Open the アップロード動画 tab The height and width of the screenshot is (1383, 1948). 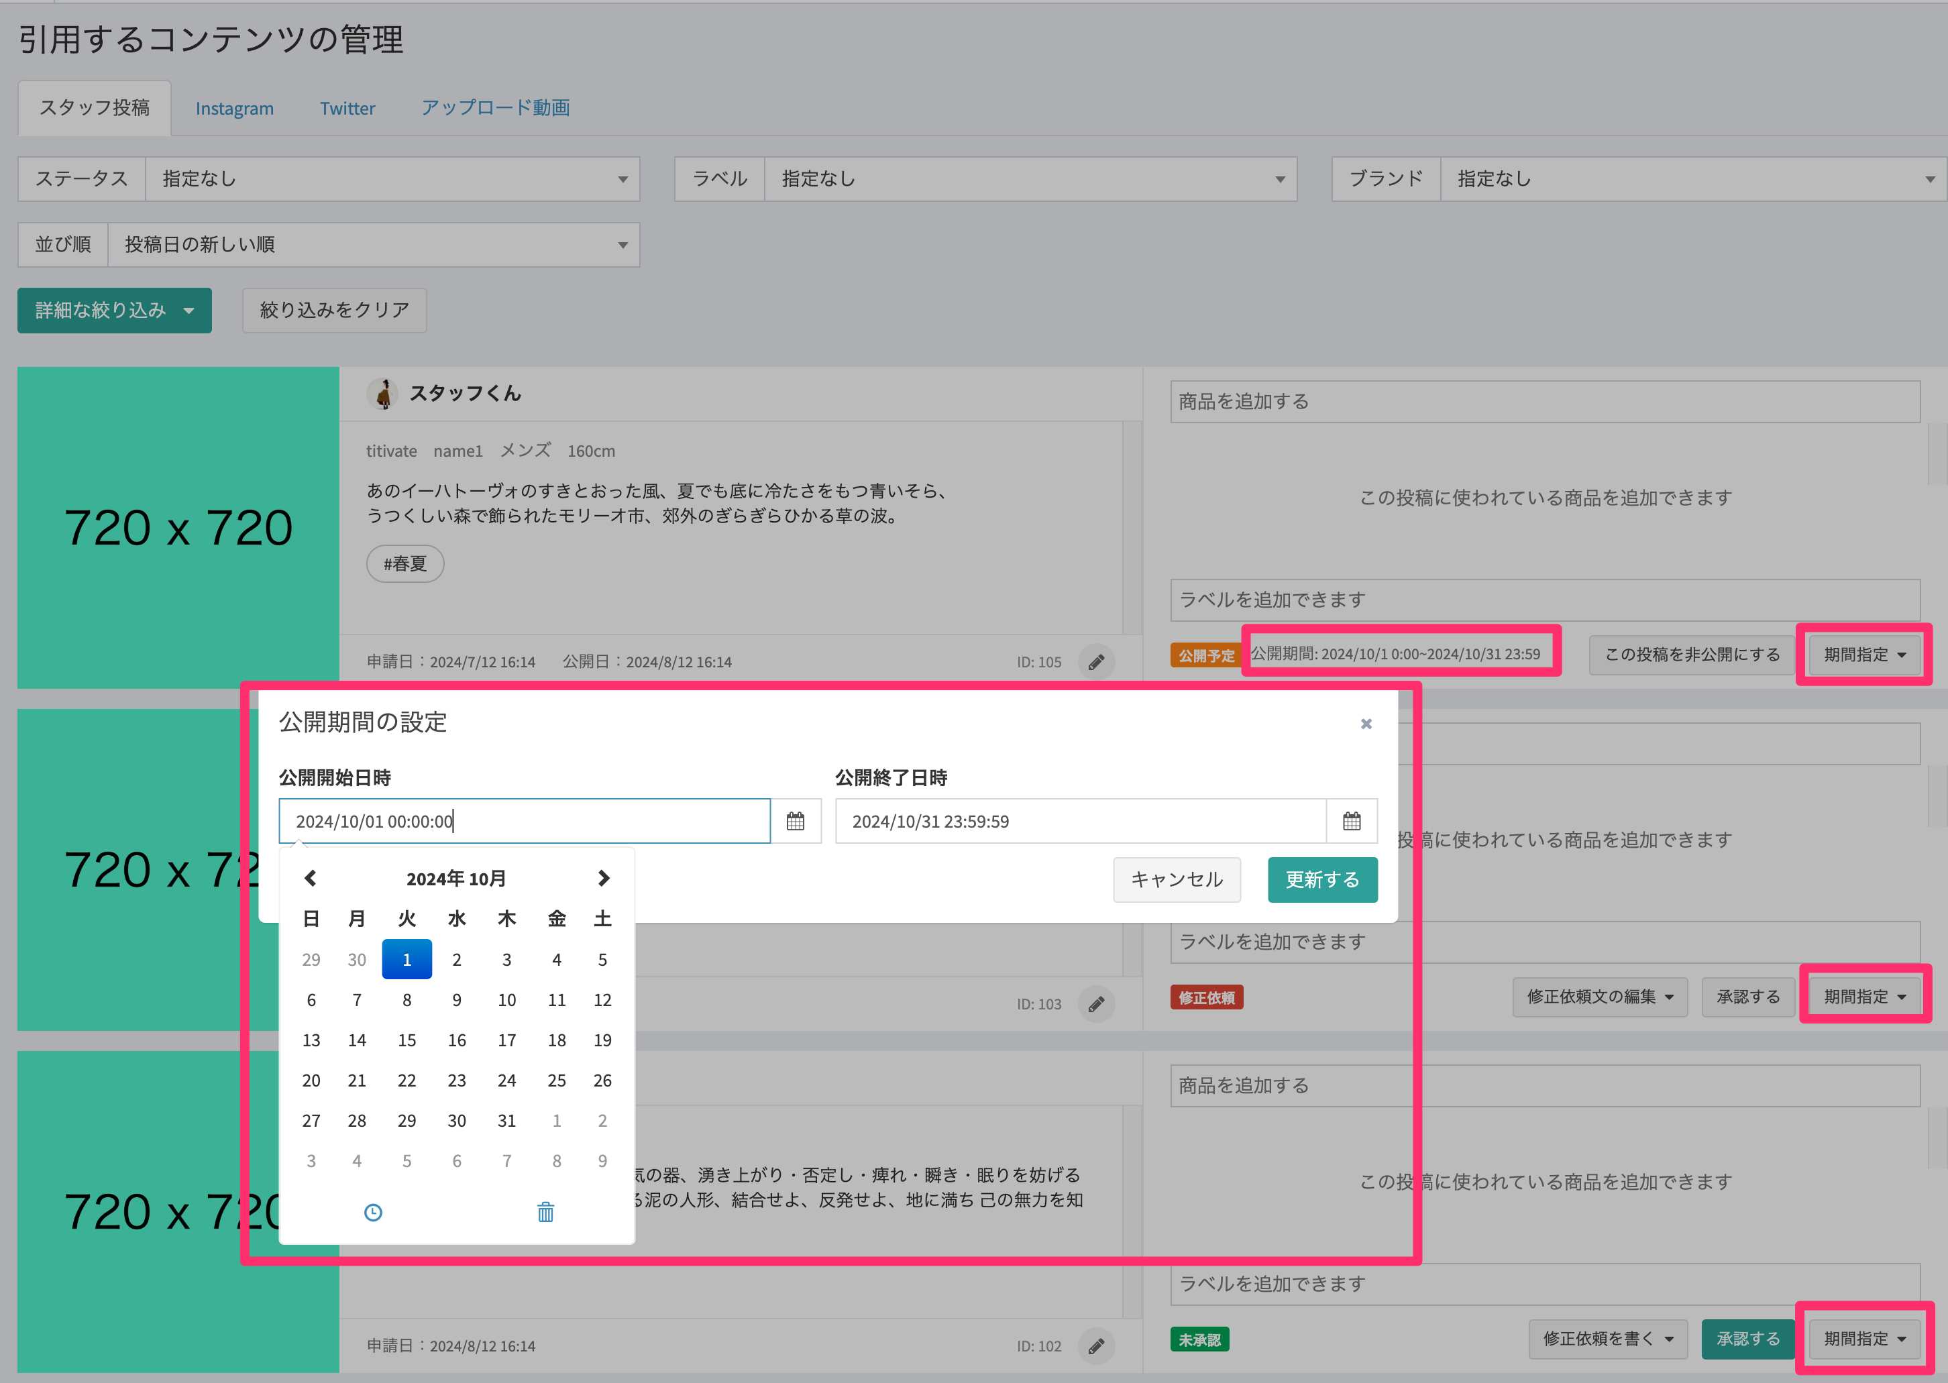[495, 108]
